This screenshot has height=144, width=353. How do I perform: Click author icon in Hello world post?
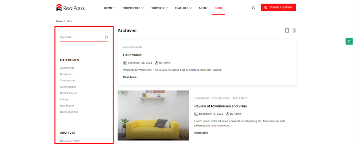[157, 63]
